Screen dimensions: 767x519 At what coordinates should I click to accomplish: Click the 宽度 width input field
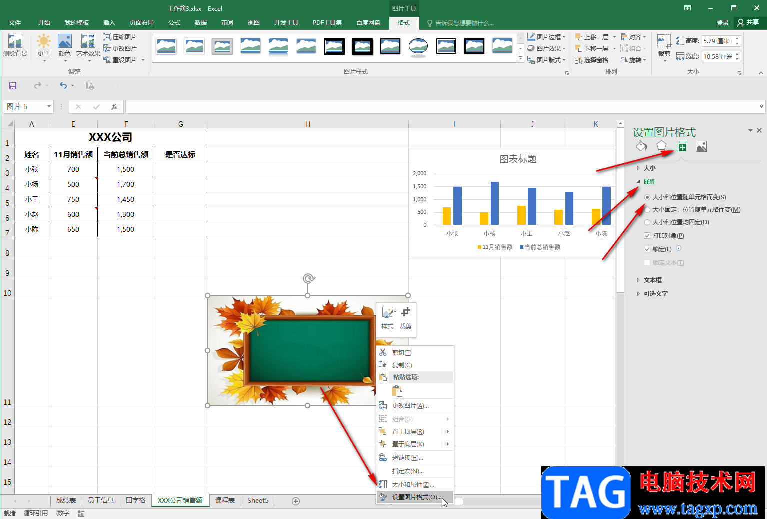[717, 57]
